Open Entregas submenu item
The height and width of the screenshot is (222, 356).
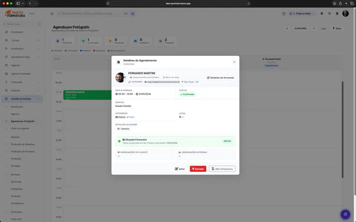tap(16, 166)
